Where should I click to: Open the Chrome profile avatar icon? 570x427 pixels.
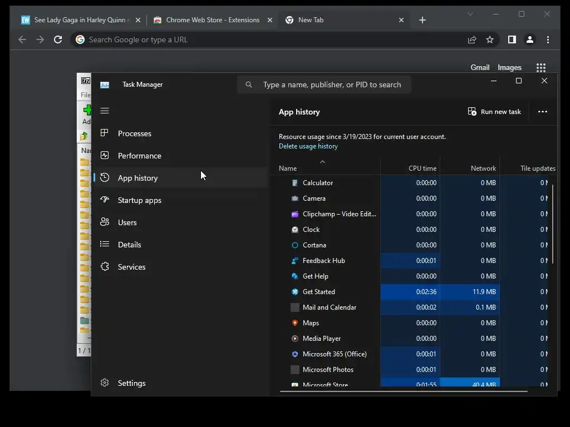pos(530,39)
